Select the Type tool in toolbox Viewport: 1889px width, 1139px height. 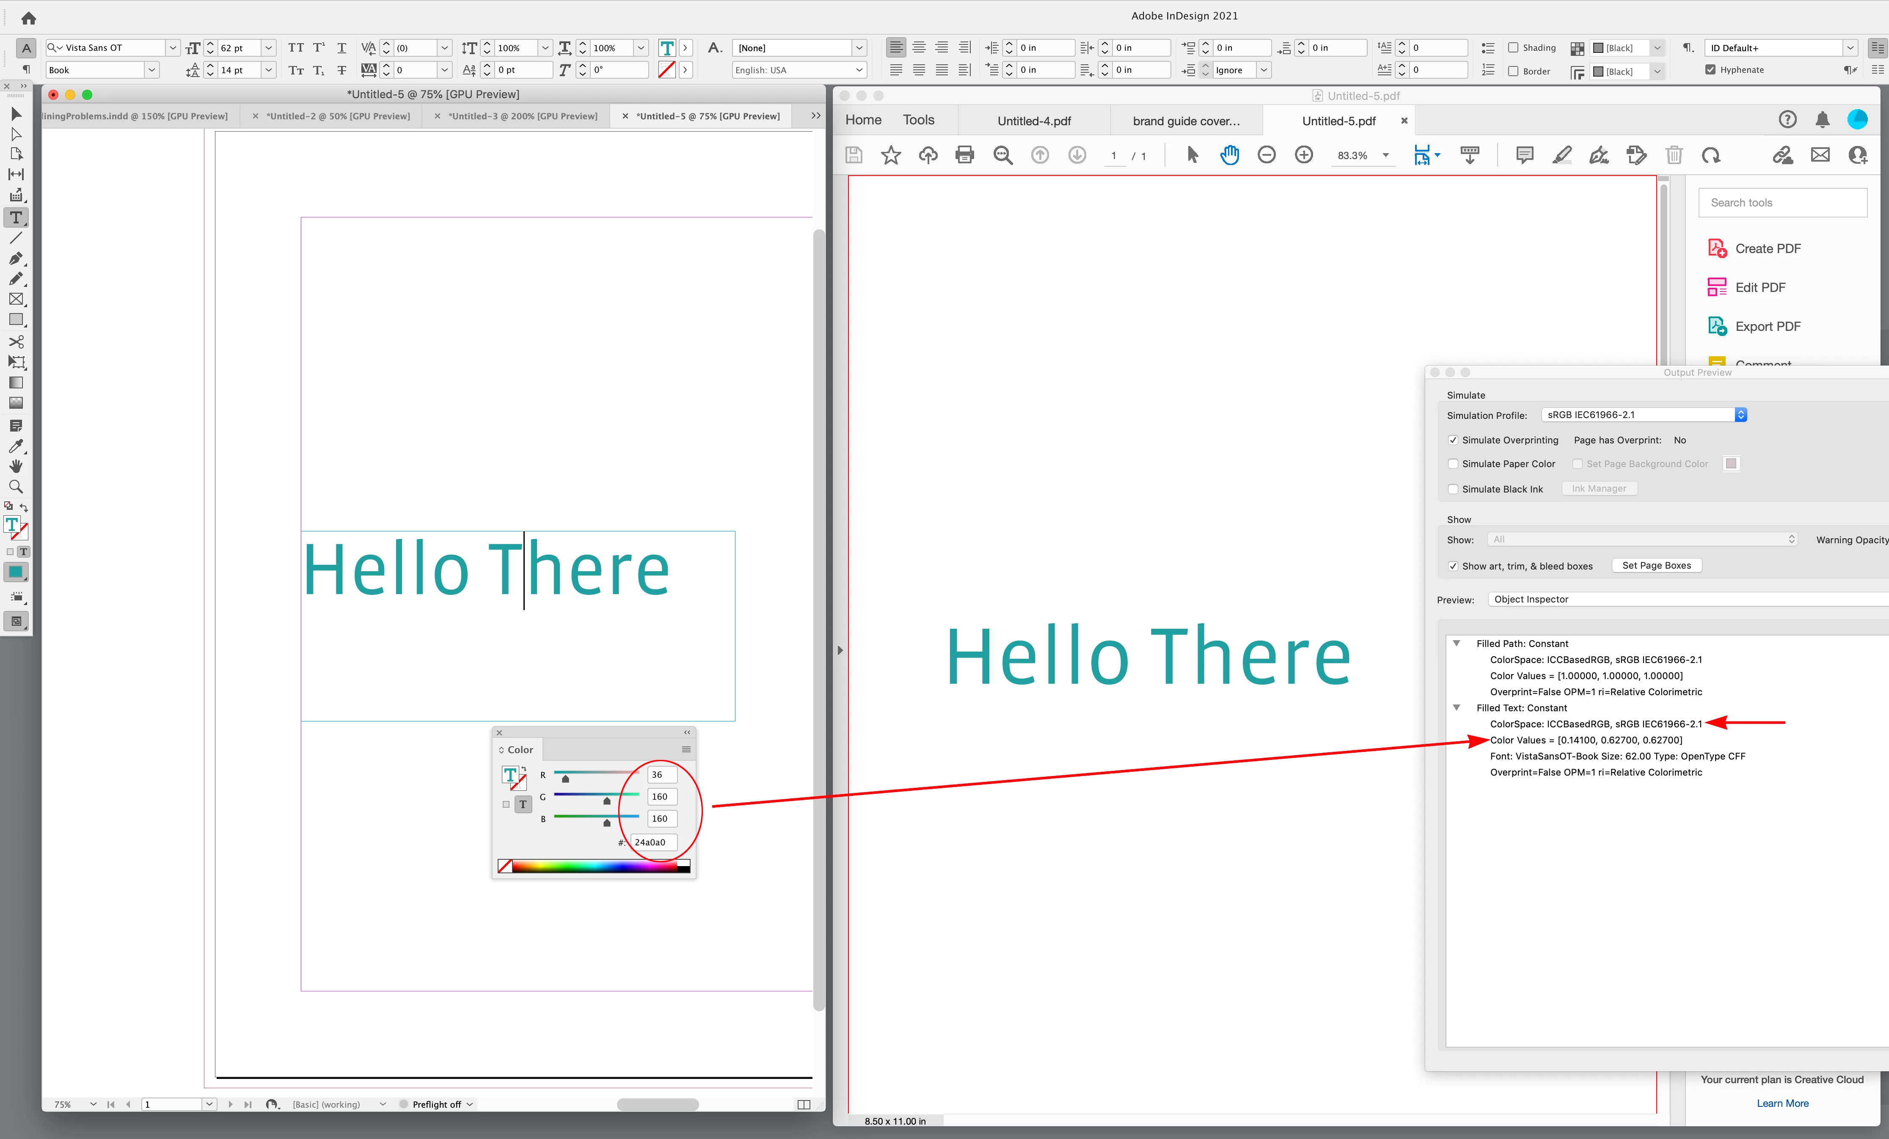pyautogui.click(x=16, y=217)
